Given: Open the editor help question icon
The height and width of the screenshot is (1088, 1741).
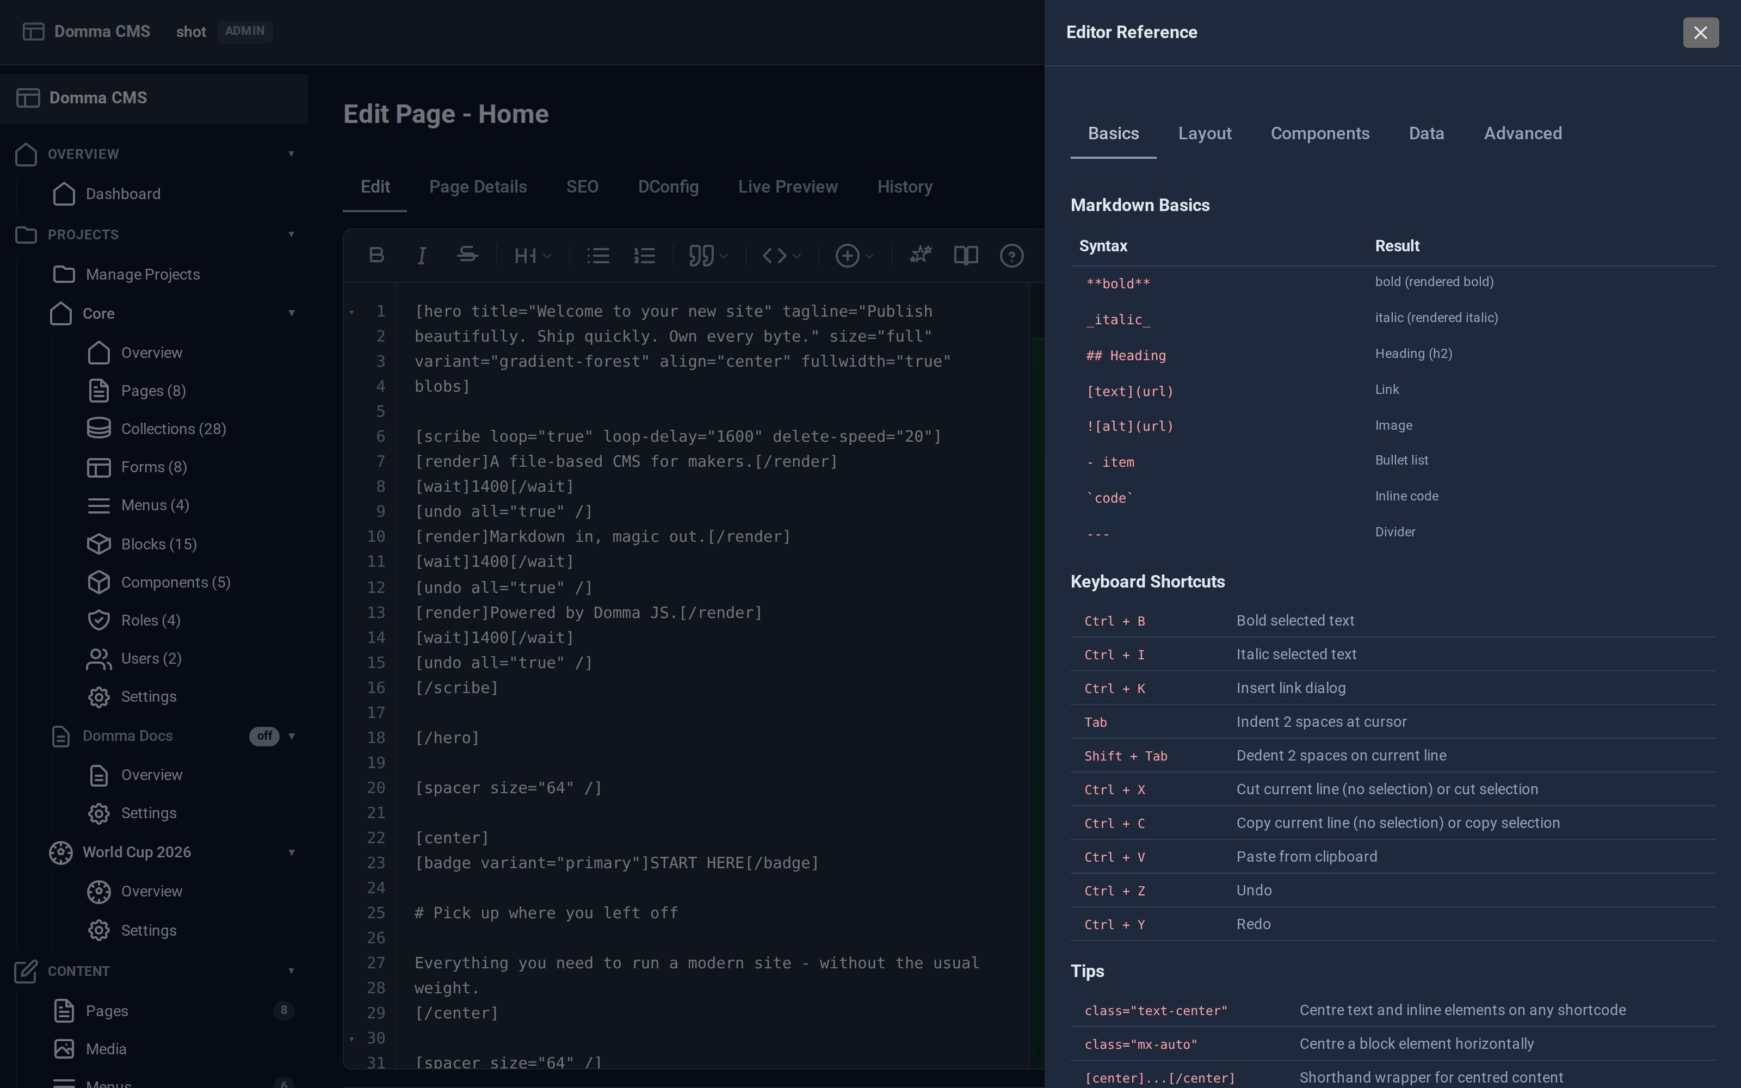Looking at the screenshot, I should [x=1011, y=256].
